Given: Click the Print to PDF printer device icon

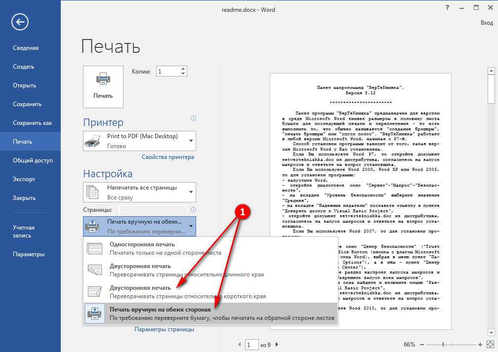Looking at the screenshot, I should (x=92, y=141).
